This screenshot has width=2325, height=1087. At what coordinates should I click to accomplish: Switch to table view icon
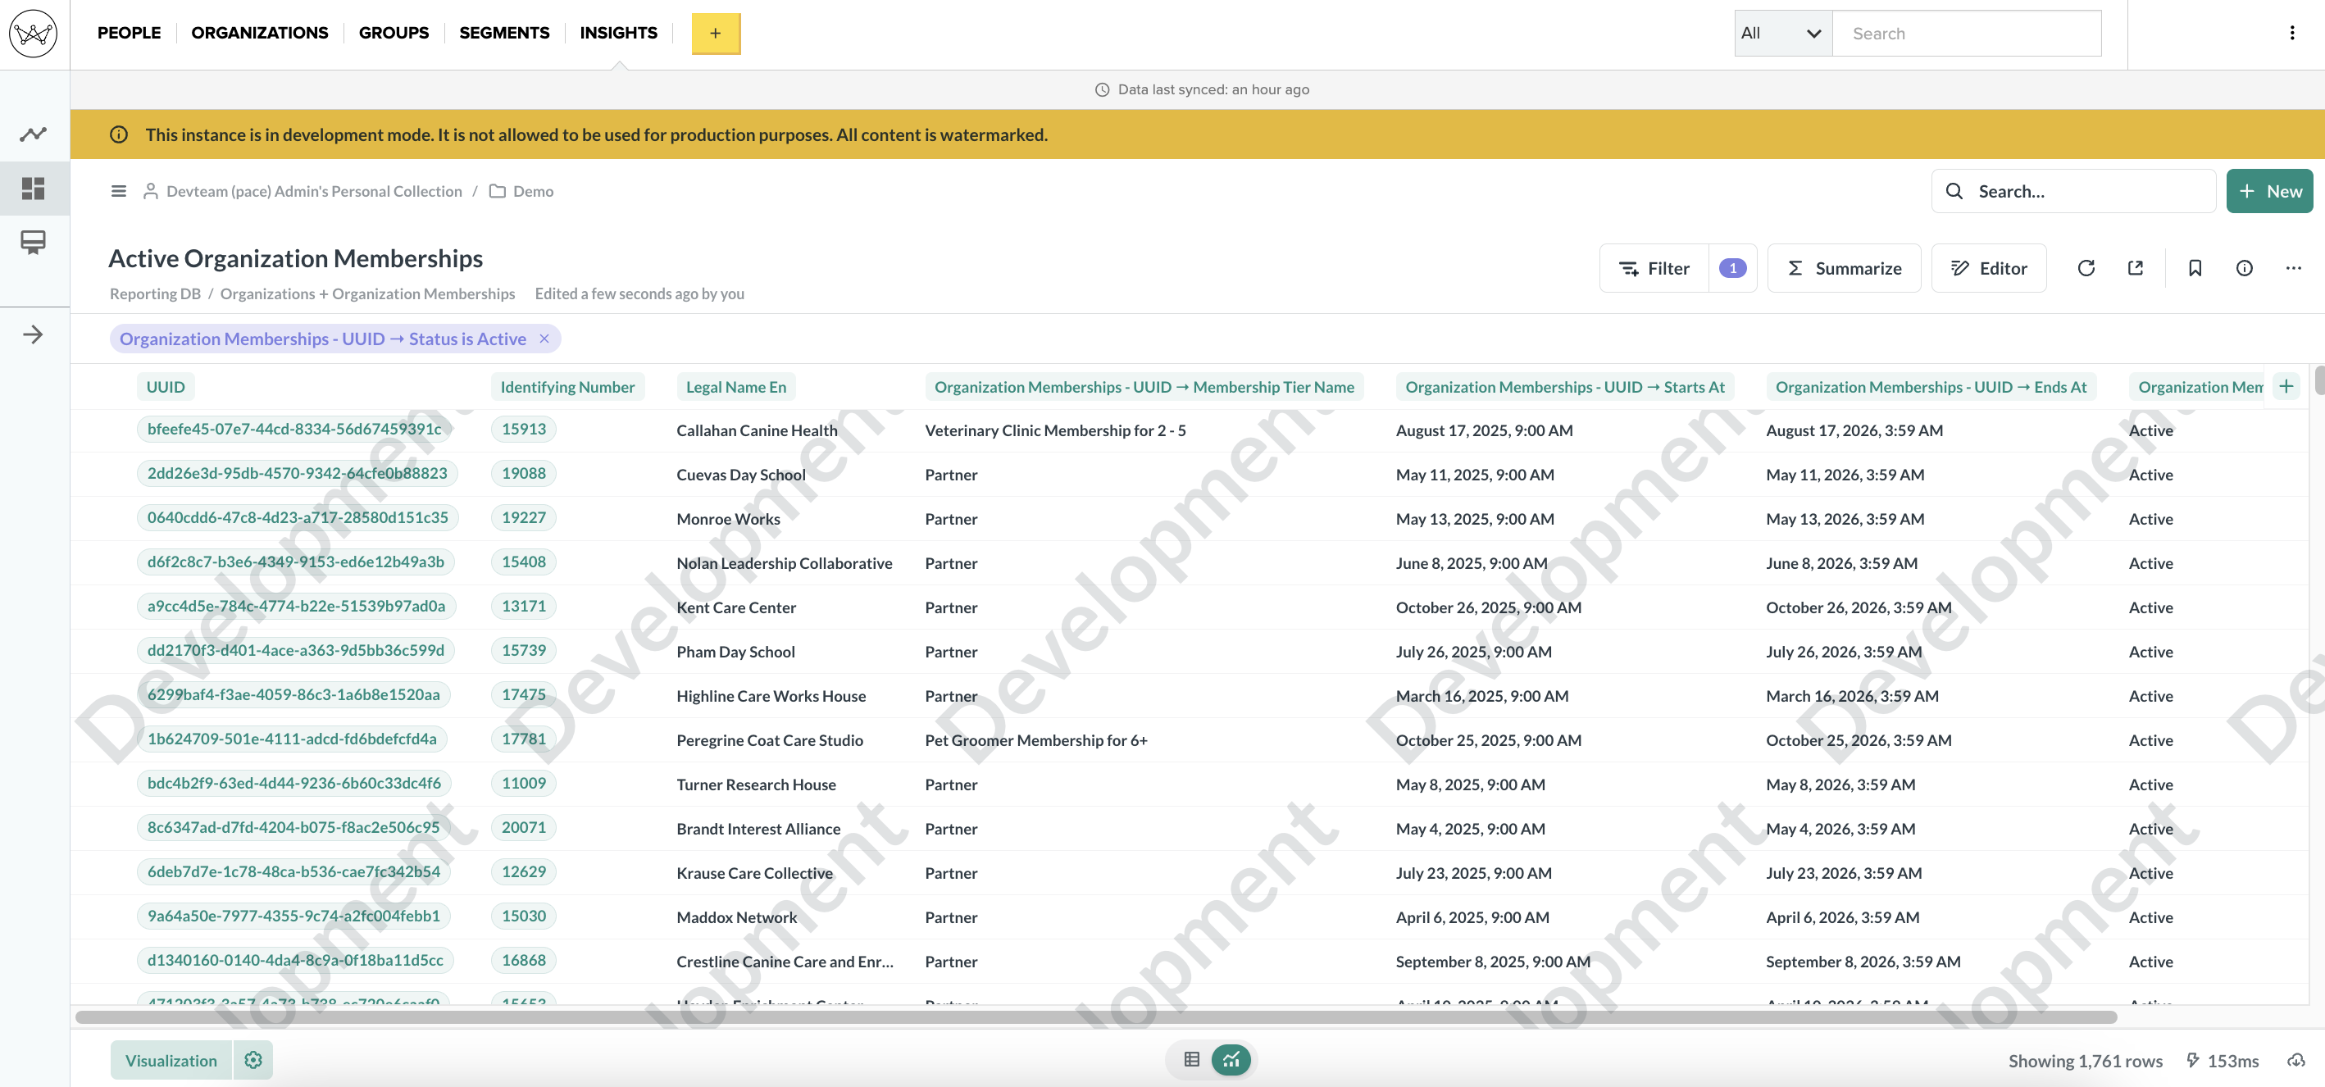pos(1191,1060)
